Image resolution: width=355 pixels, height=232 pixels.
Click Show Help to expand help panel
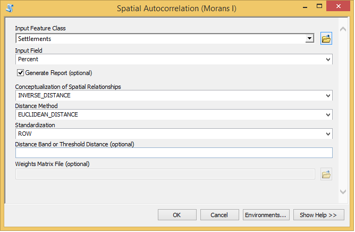pyautogui.click(x=318, y=215)
